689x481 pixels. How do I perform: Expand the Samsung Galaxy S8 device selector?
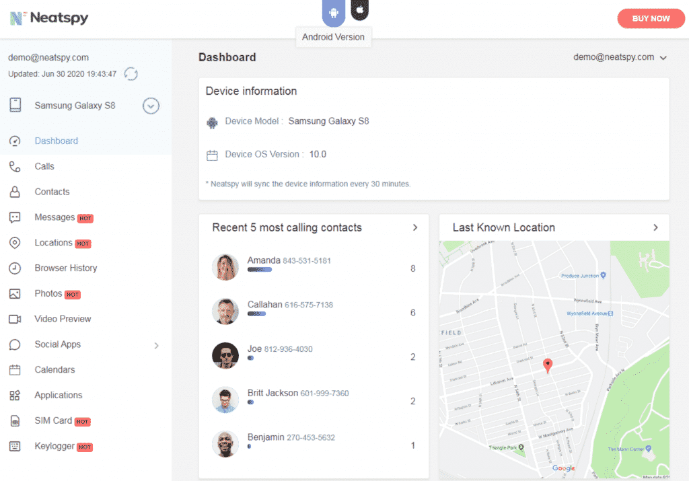click(151, 106)
